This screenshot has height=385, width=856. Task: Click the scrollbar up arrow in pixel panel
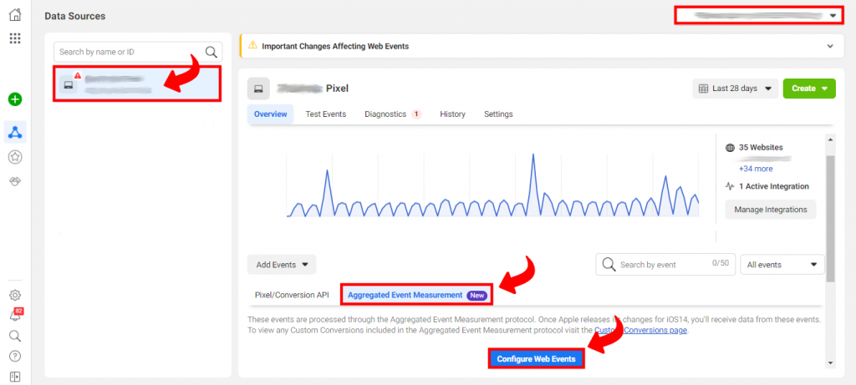[x=830, y=140]
